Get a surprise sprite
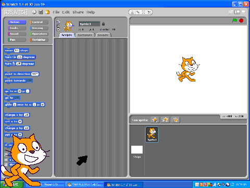This screenshot has height=188, width=250. click(176, 120)
